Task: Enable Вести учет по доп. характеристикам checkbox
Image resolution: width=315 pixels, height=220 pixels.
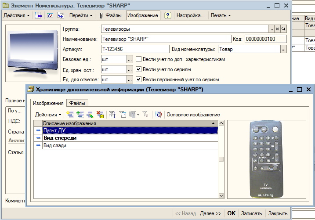Action: point(138,59)
